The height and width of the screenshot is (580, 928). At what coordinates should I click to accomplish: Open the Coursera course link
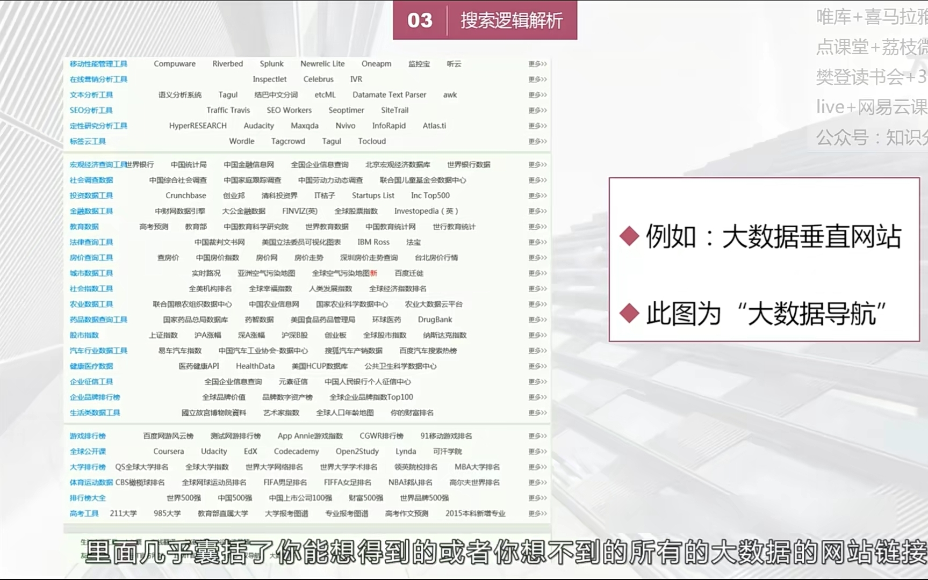pyautogui.click(x=168, y=452)
